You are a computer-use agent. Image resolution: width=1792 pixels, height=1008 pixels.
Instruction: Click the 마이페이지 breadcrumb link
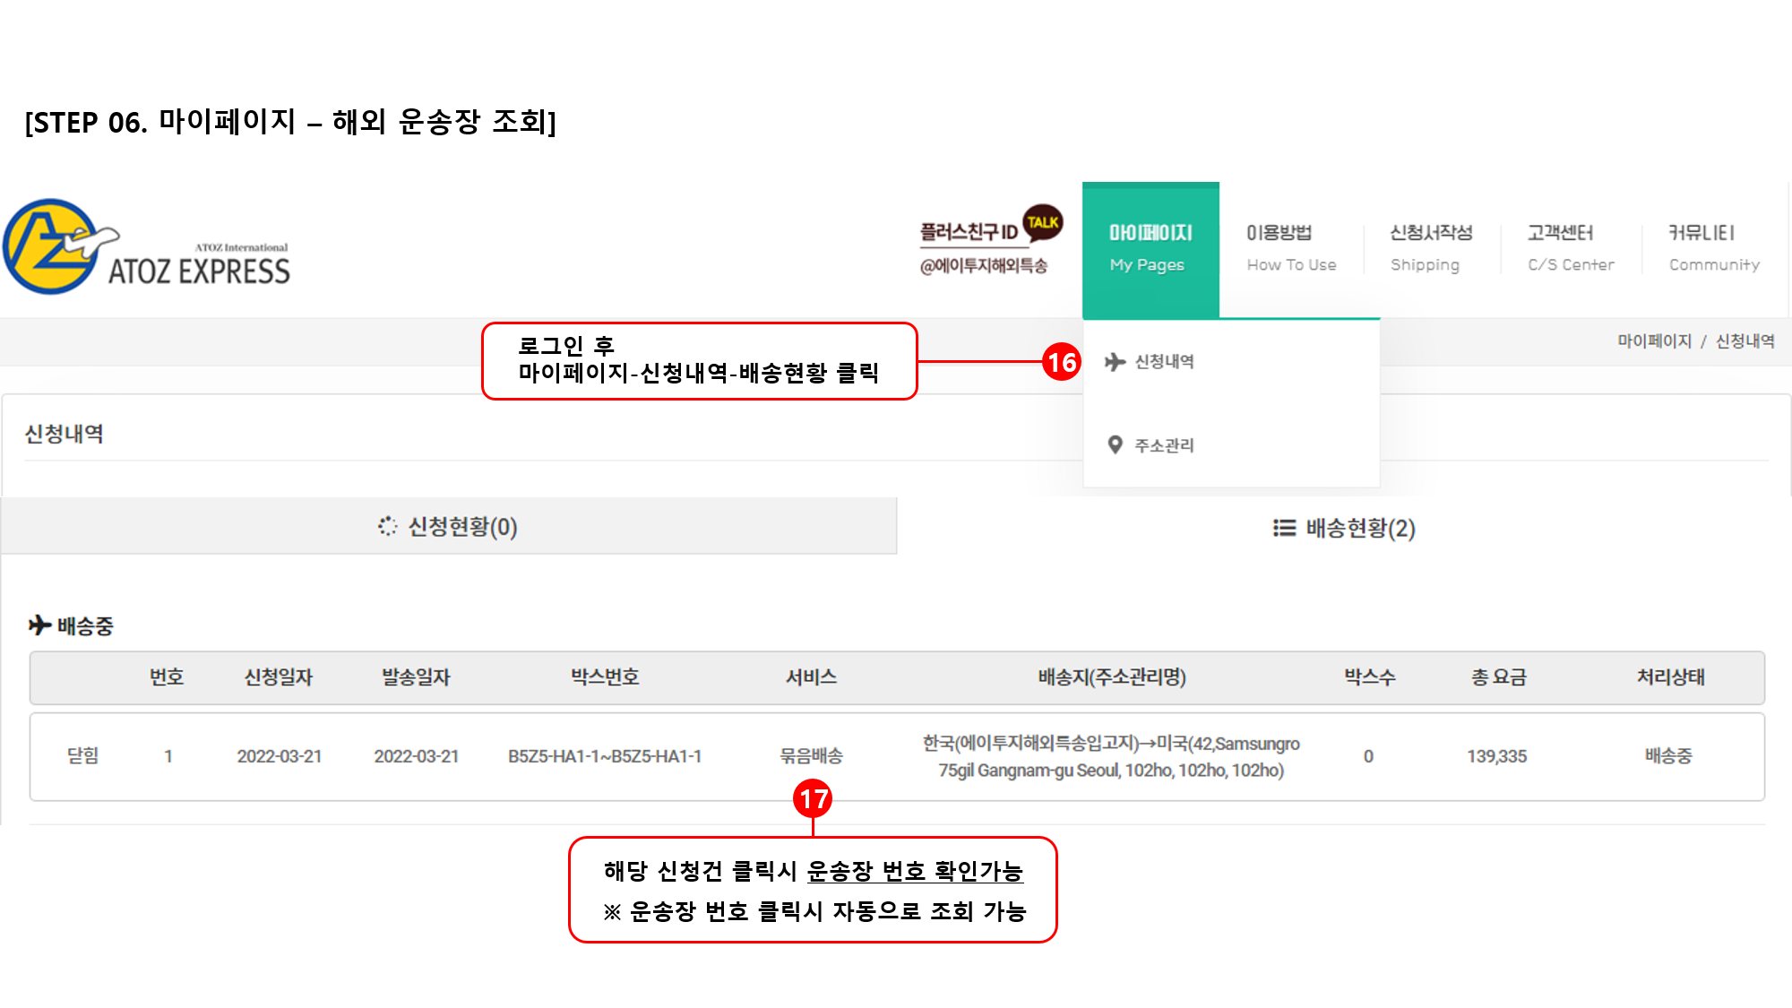tap(1654, 341)
